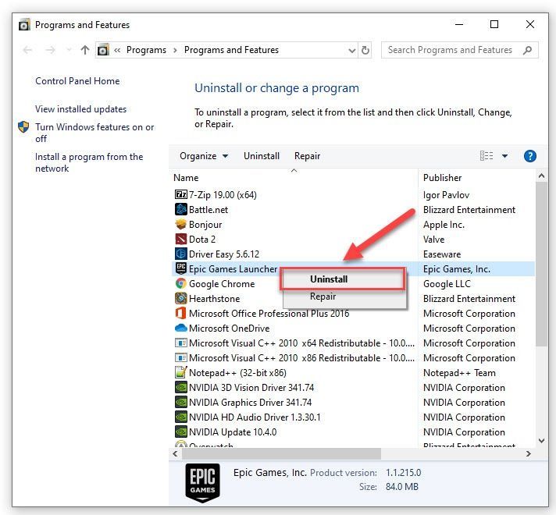
Task: Open the Organize dropdown menu
Action: pyautogui.click(x=204, y=156)
